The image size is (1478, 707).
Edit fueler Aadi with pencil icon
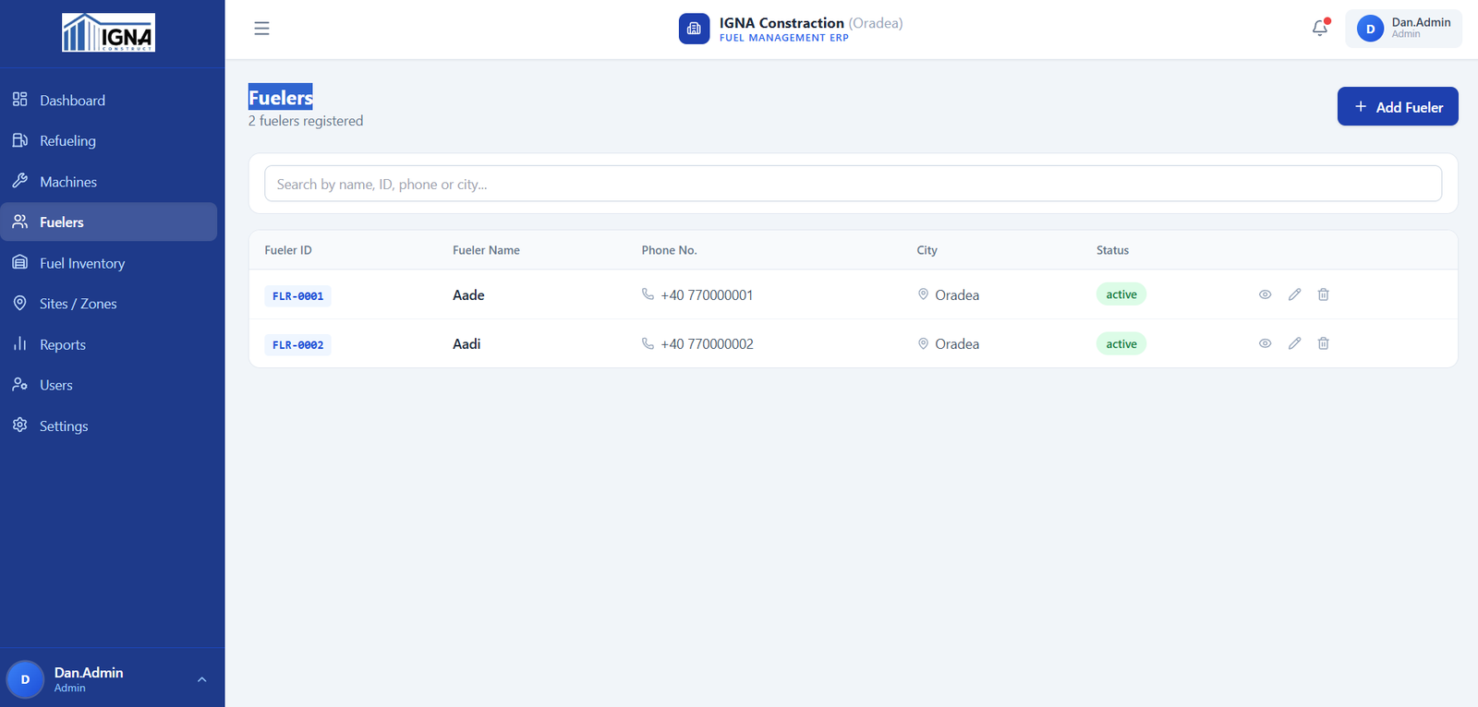point(1294,343)
